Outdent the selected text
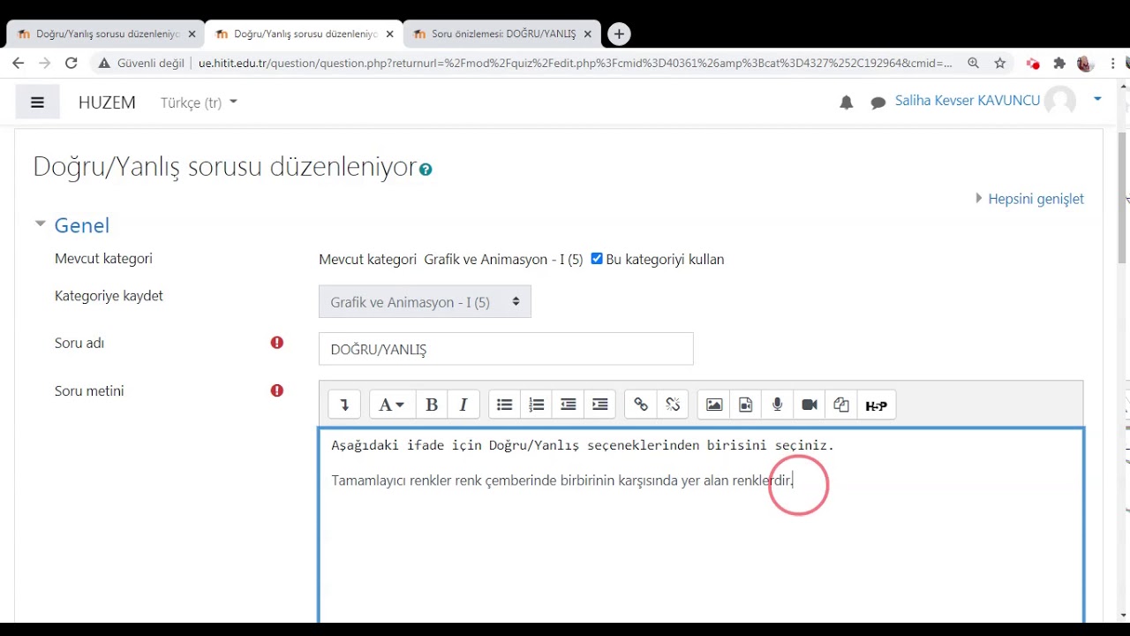The image size is (1130, 636). [x=568, y=405]
